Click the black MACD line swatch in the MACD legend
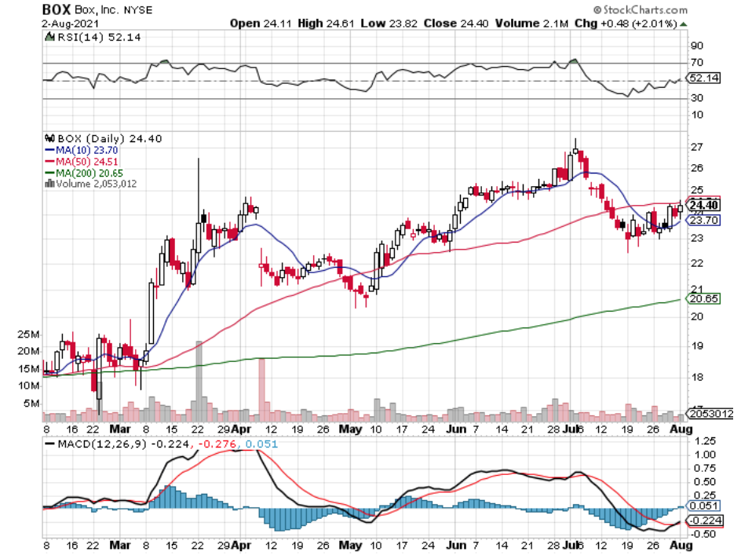The width and height of the screenshot is (741, 559). pyautogui.click(x=49, y=444)
